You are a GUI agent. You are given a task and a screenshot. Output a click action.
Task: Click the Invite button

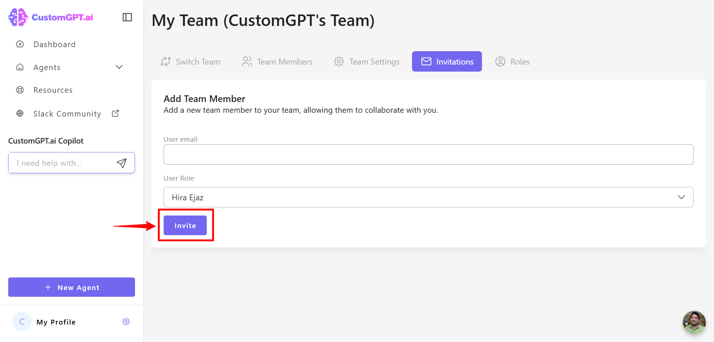click(x=185, y=225)
